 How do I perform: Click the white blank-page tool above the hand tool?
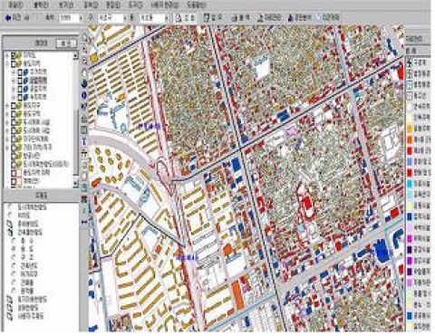[x=84, y=72]
